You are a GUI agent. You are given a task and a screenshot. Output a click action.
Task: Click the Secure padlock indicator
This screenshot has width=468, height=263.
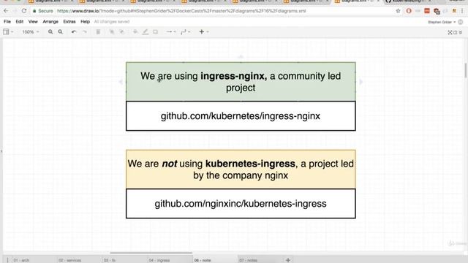click(42, 11)
